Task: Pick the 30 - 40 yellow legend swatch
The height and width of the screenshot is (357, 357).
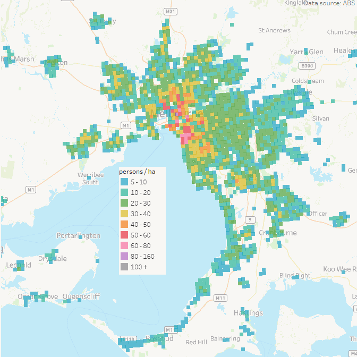Action: [x=124, y=214]
